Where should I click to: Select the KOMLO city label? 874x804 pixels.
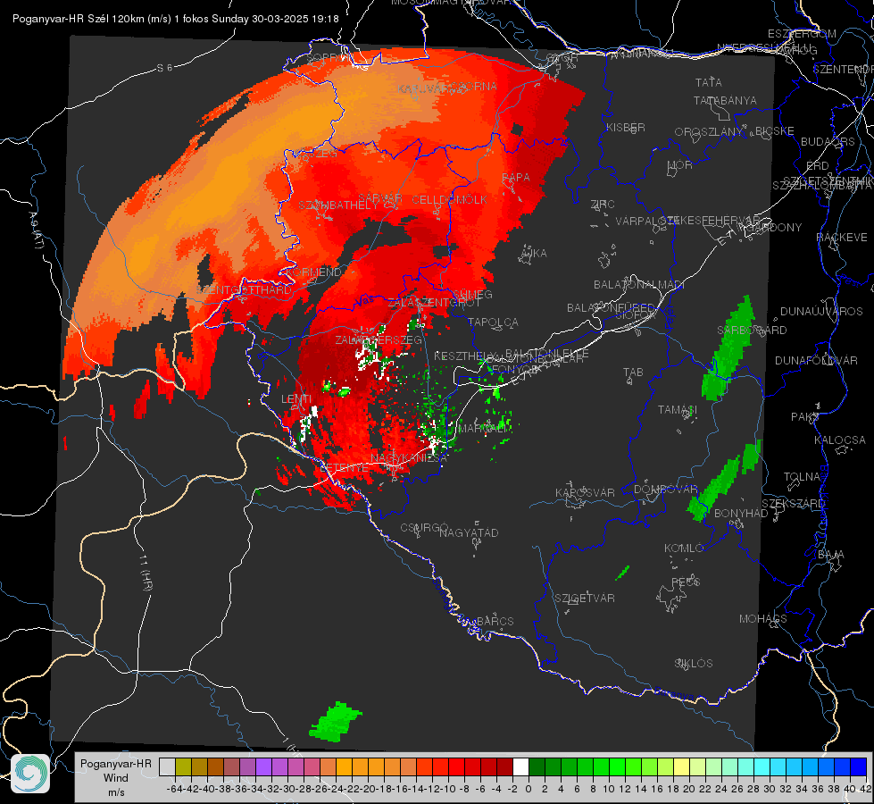[x=684, y=548]
